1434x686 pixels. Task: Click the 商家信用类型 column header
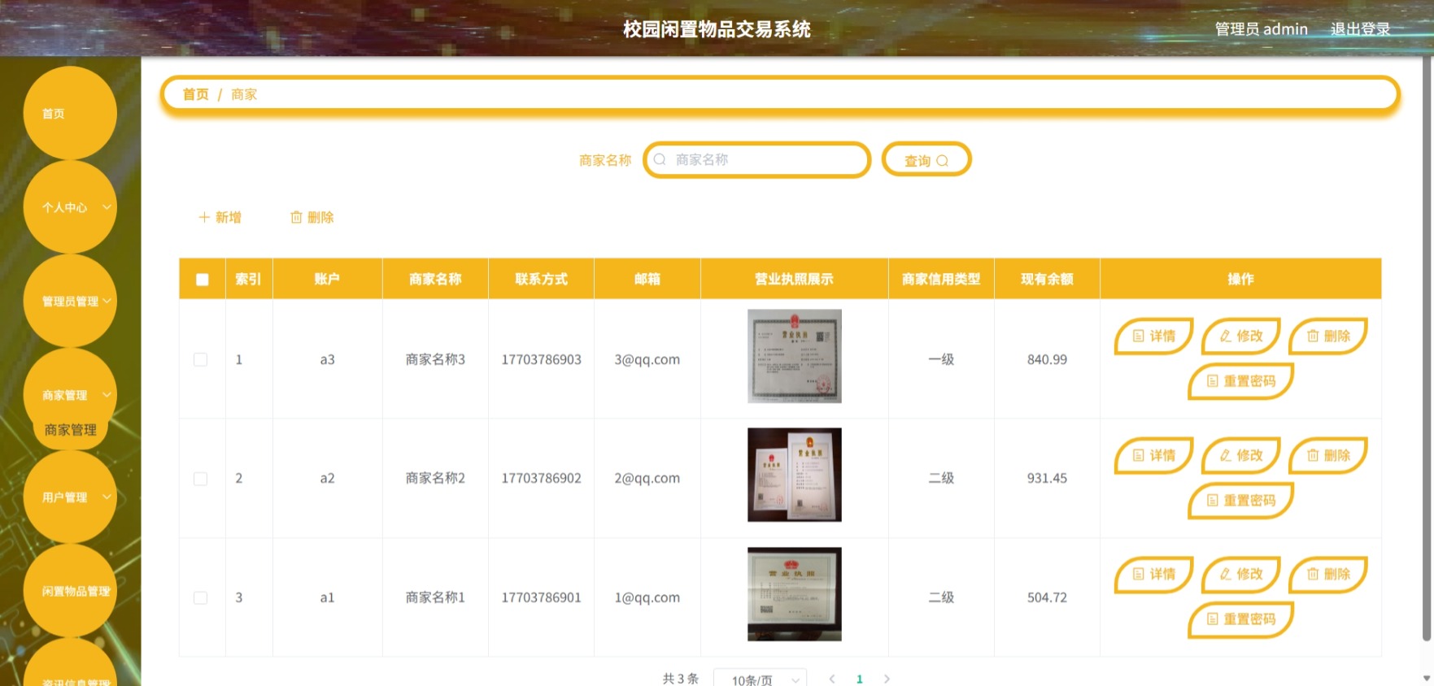pyautogui.click(x=941, y=279)
